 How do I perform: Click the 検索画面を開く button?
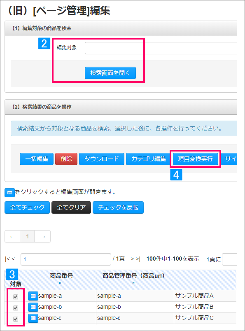tap(110, 73)
